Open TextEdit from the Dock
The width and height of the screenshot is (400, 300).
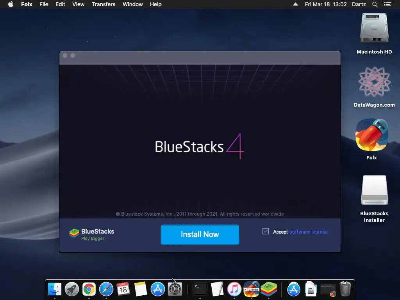click(217, 289)
